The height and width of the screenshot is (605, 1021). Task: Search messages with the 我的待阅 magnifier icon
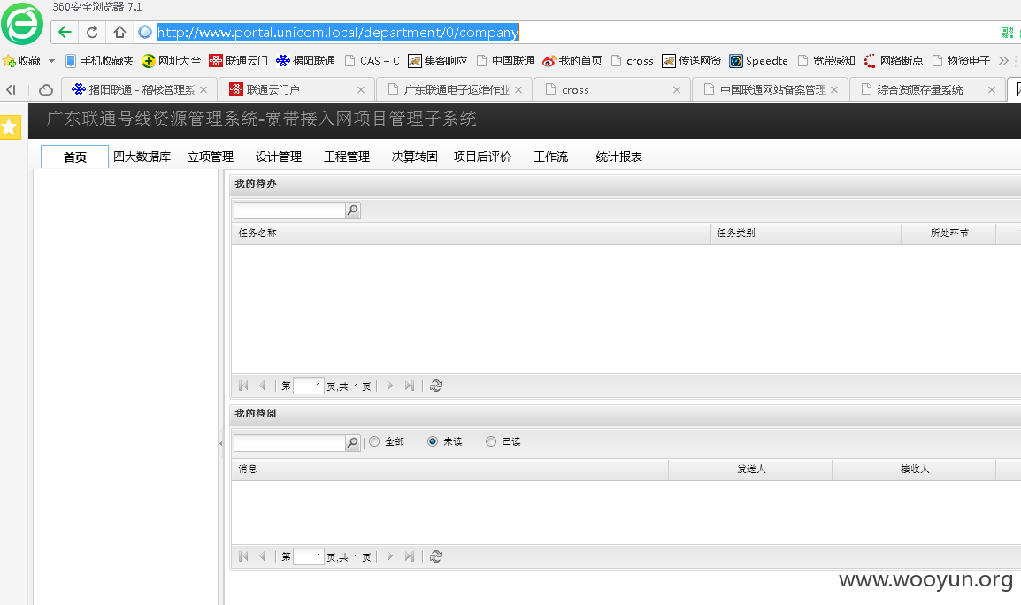click(352, 443)
